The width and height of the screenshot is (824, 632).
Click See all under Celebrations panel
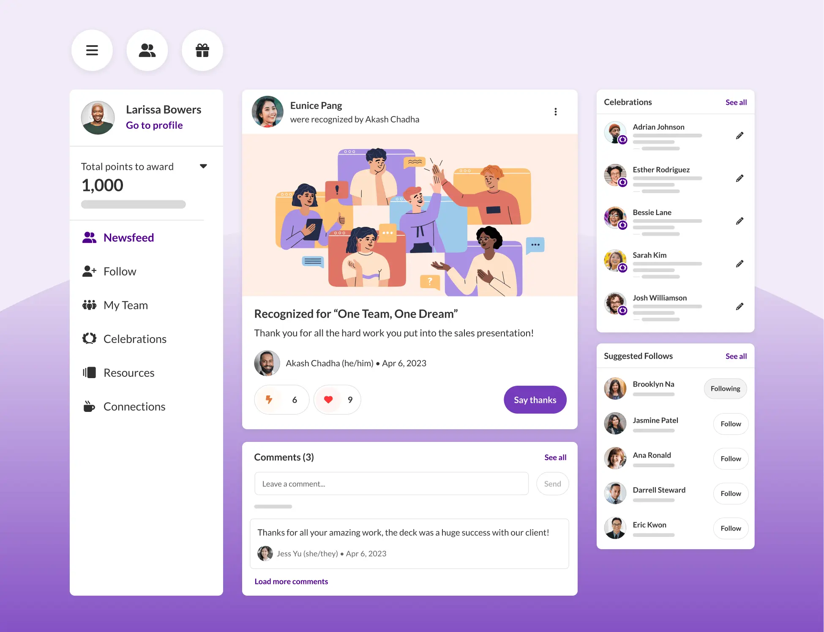tap(735, 101)
